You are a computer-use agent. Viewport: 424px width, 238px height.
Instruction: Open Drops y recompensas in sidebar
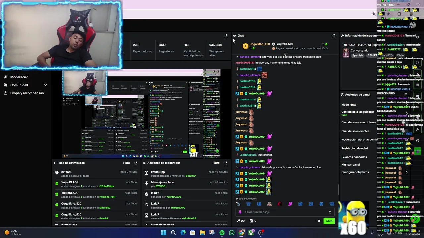point(27,93)
